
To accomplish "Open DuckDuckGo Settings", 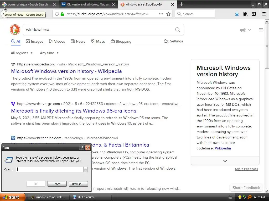I will point(174,41).
